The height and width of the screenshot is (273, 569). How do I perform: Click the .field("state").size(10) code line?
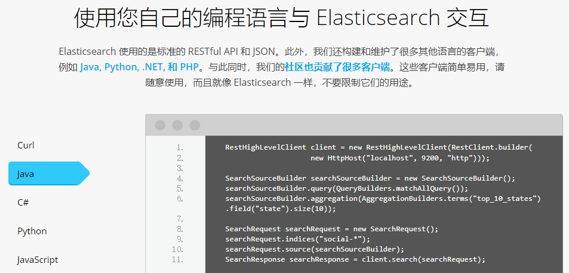(281, 209)
